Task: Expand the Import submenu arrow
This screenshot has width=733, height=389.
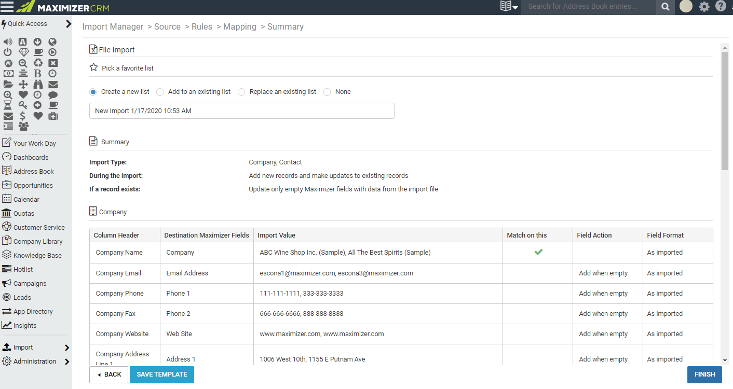Action: [67, 348]
